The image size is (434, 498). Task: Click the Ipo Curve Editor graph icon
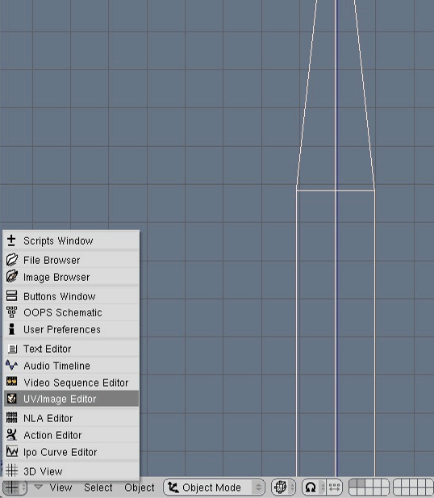[x=12, y=451]
